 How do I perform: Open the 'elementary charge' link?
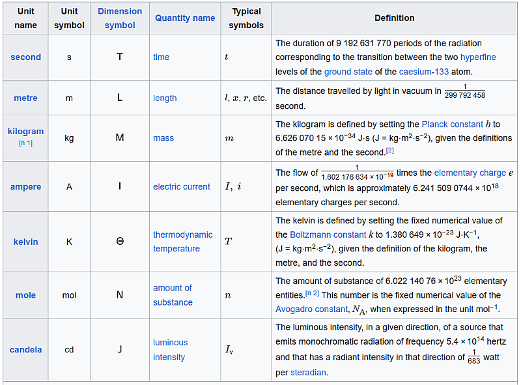pyautogui.click(x=470, y=173)
